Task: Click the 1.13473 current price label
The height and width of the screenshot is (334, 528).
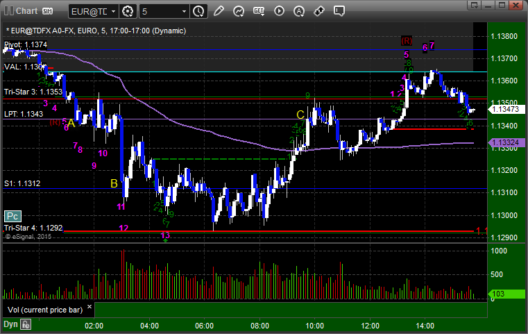Action: [x=506, y=109]
